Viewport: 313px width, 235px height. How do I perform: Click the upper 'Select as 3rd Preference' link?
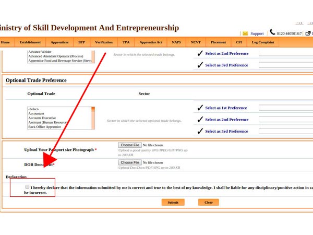(226, 65)
